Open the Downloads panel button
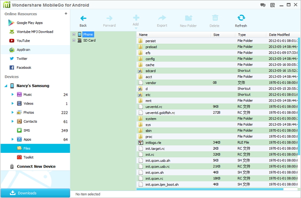Screen dimensions: 301x198 35,193
